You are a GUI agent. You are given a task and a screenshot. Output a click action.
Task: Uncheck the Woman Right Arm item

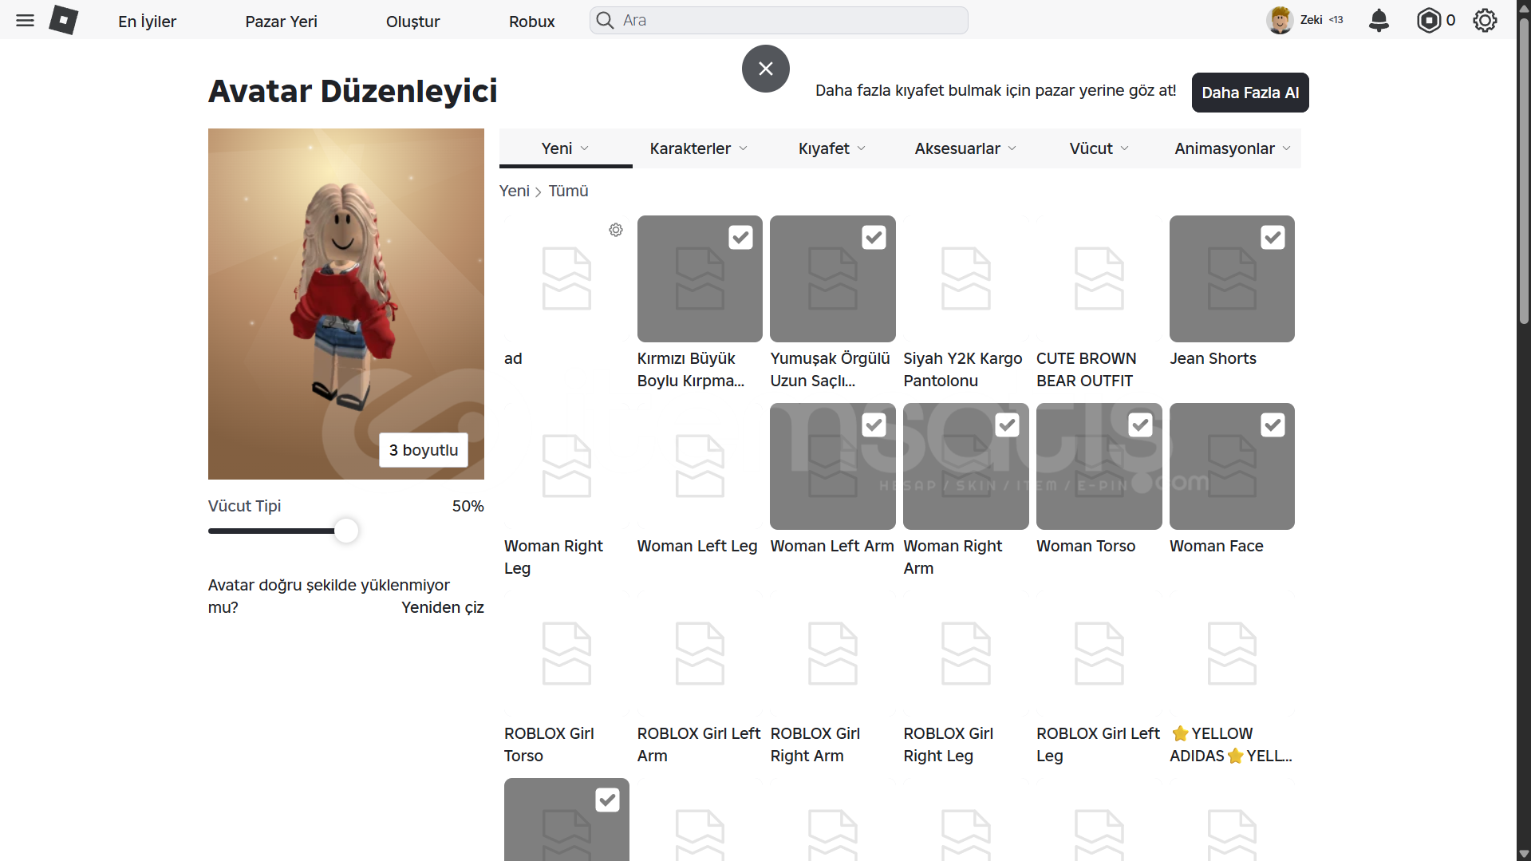click(1007, 425)
